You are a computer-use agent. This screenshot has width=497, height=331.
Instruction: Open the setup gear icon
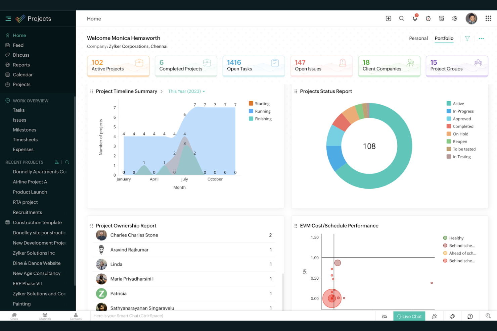click(455, 18)
